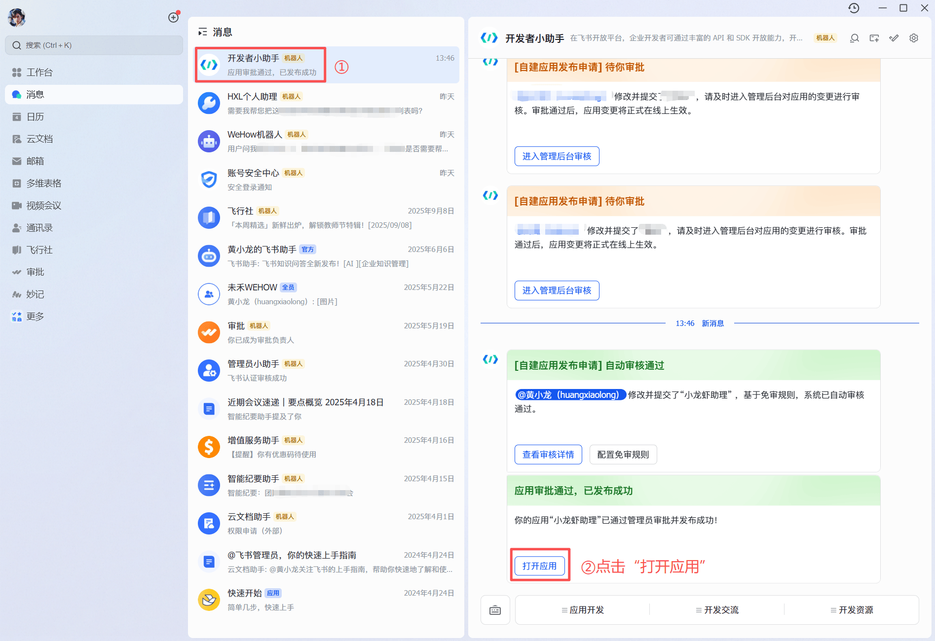This screenshot has width=935, height=641.
Task: Click the 搜索 (Ctrl+K) search box
Action: (94, 45)
